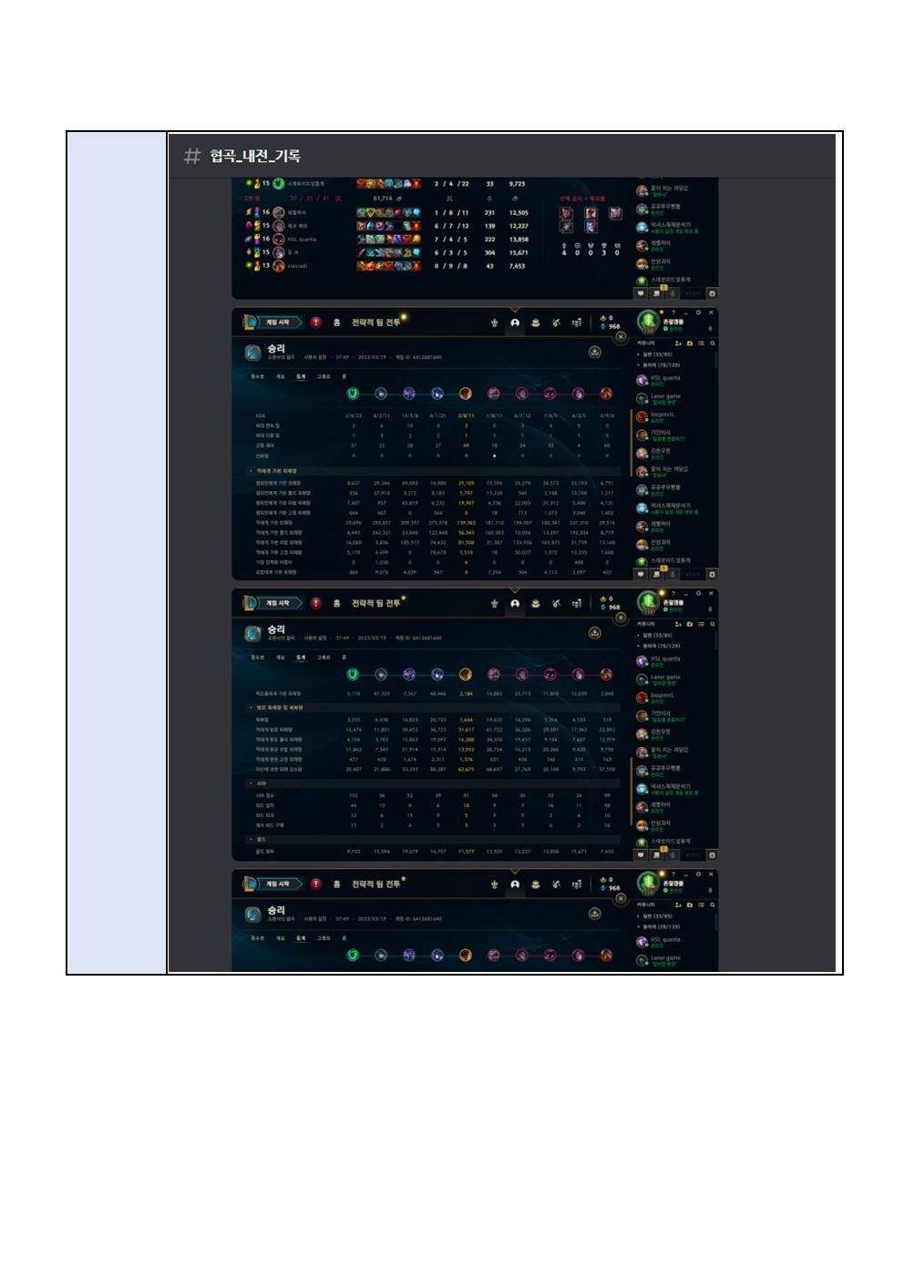Click download replay icon in the 시야 stats screenshot
This screenshot has width=904, height=1278.
coord(594,632)
